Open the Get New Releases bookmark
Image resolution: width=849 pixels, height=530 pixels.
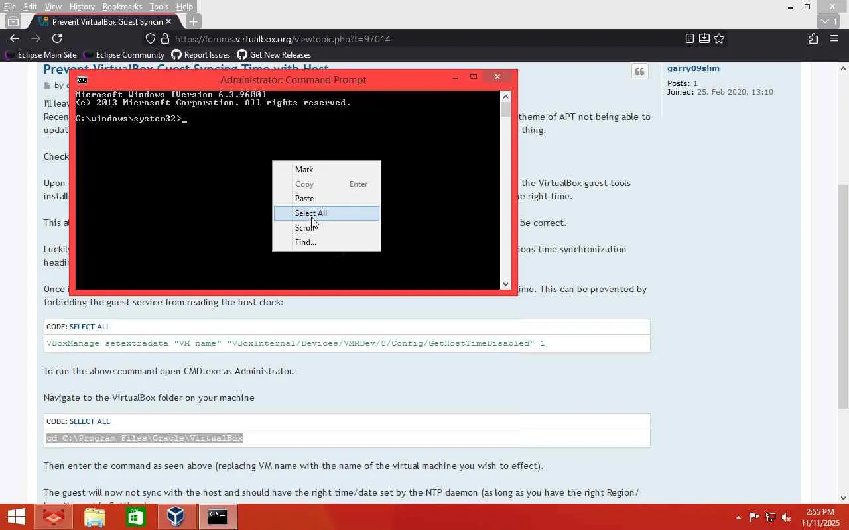[x=274, y=55]
